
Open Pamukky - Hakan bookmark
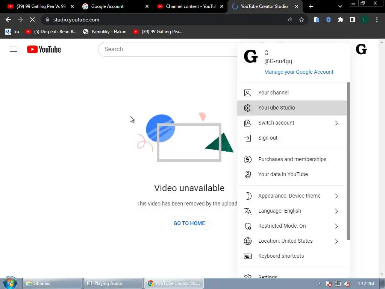[105, 32]
